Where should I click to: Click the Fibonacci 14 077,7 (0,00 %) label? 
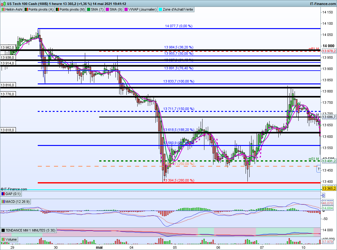[178, 26]
